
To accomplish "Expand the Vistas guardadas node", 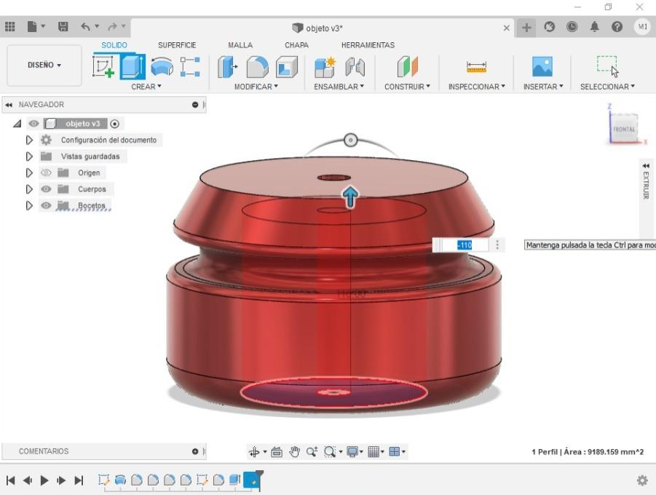I will 29,157.
